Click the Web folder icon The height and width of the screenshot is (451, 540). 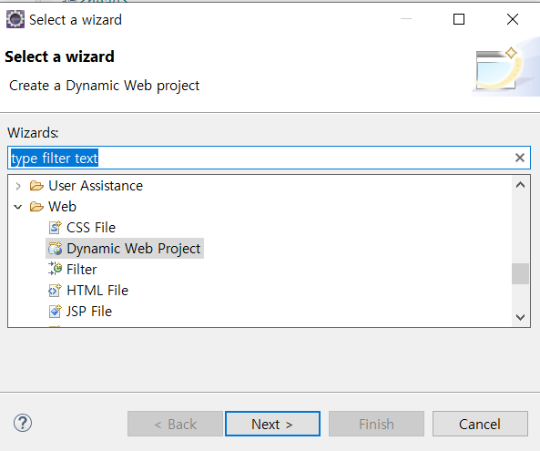36,207
